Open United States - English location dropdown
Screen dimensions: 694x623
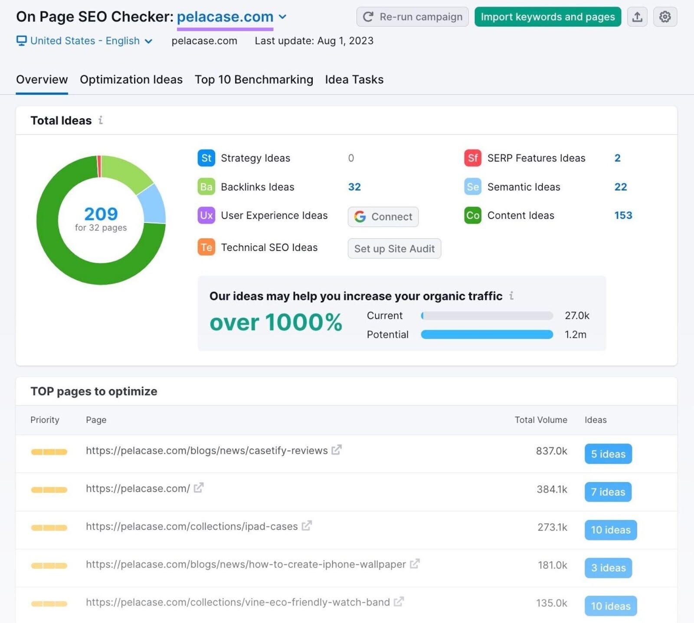pyautogui.click(x=85, y=41)
